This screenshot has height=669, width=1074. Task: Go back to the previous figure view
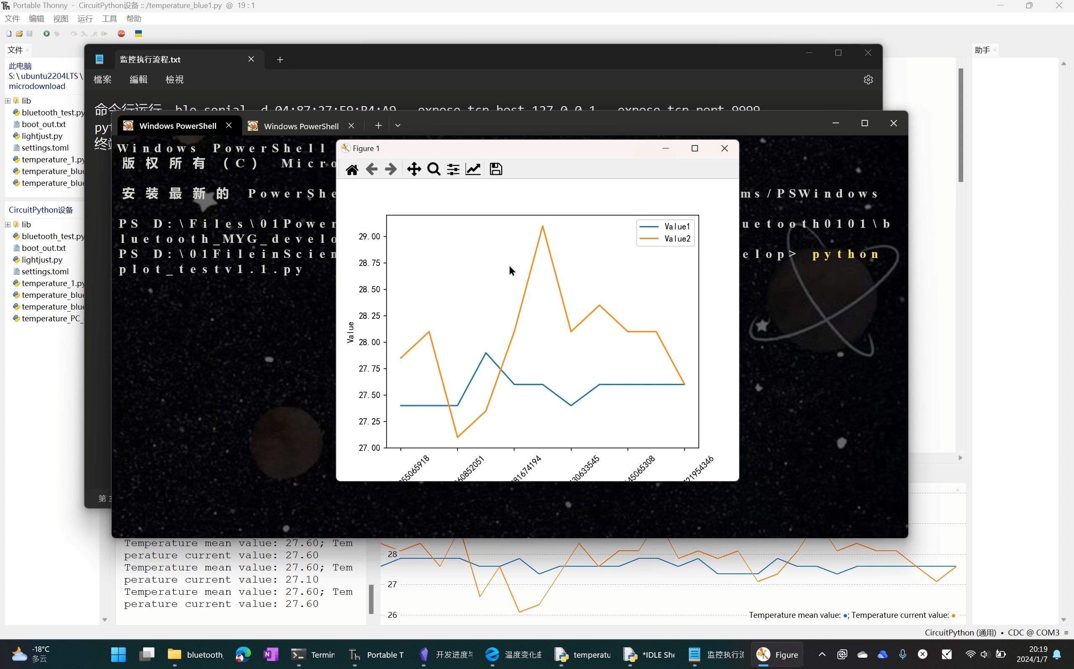click(x=371, y=169)
